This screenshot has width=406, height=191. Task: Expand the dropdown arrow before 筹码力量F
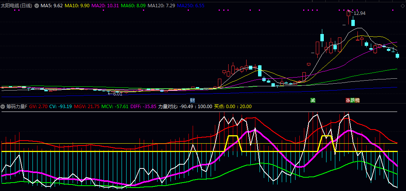click(3, 107)
